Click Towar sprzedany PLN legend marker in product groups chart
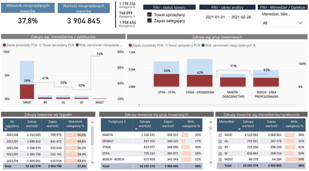The width and height of the screenshot is (309, 171). [166, 45]
